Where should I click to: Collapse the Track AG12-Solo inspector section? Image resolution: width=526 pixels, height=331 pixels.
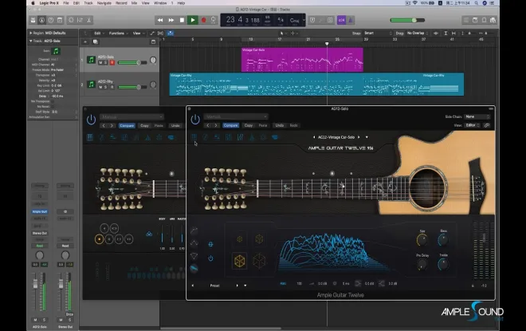coord(31,41)
